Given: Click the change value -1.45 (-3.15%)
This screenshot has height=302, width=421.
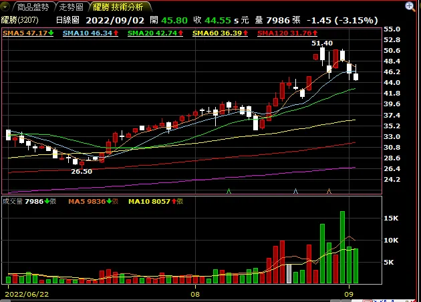Looking at the screenshot, I should pyautogui.click(x=342, y=21).
